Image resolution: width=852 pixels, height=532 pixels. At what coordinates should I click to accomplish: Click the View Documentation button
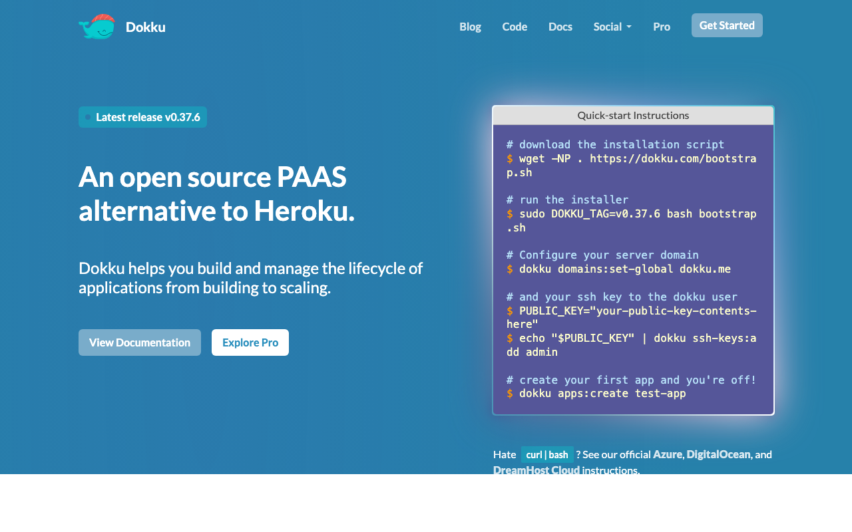(140, 342)
